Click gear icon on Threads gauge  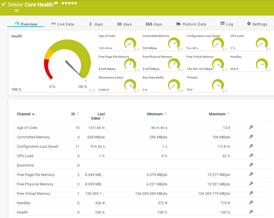223,91
